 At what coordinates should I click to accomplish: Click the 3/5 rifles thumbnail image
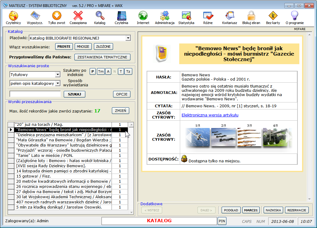click(x=249, y=137)
